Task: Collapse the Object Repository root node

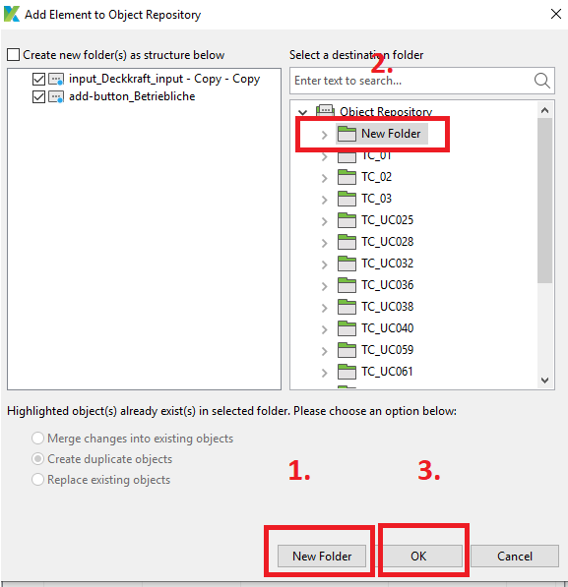Action: pyautogui.click(x=302, y=112)
